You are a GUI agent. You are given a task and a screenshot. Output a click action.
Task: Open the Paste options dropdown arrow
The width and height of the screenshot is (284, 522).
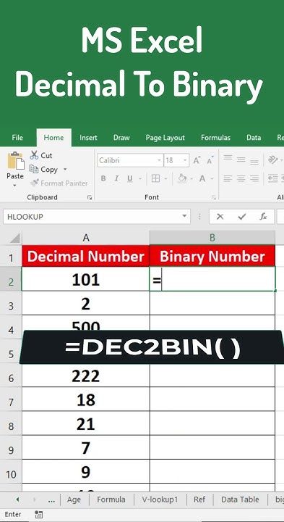(15, 185)
